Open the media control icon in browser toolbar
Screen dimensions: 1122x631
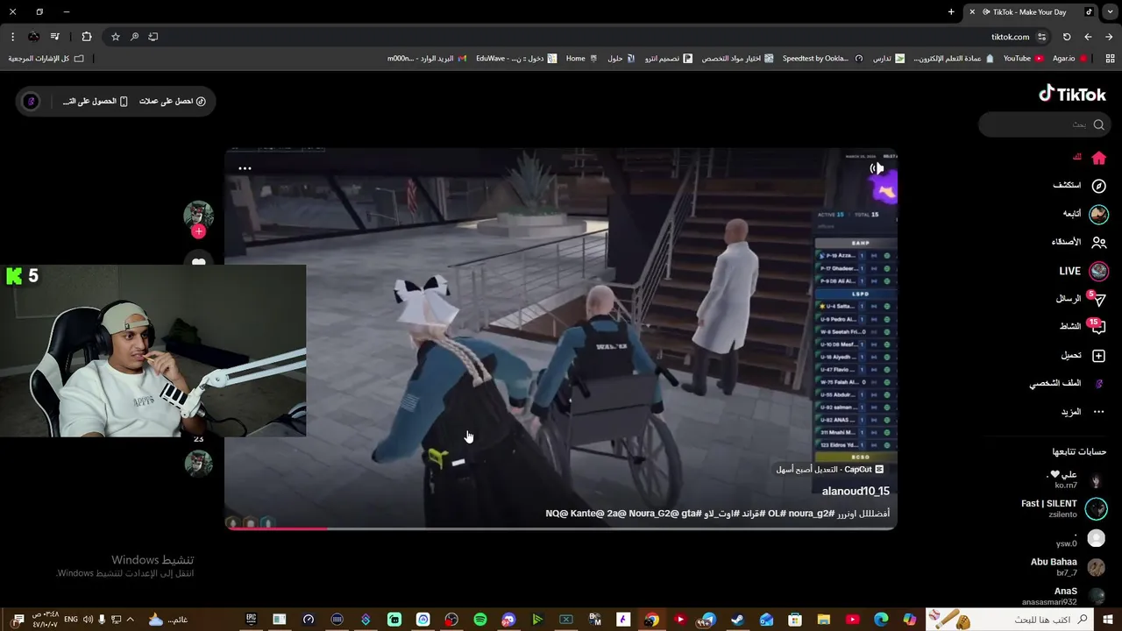pyautogui.click(x=55, y=37)
